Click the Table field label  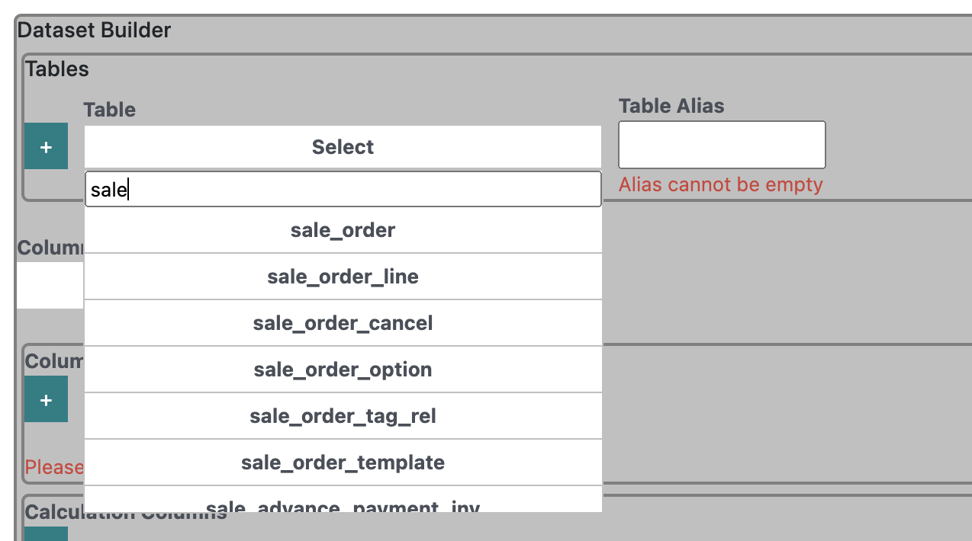110,110
